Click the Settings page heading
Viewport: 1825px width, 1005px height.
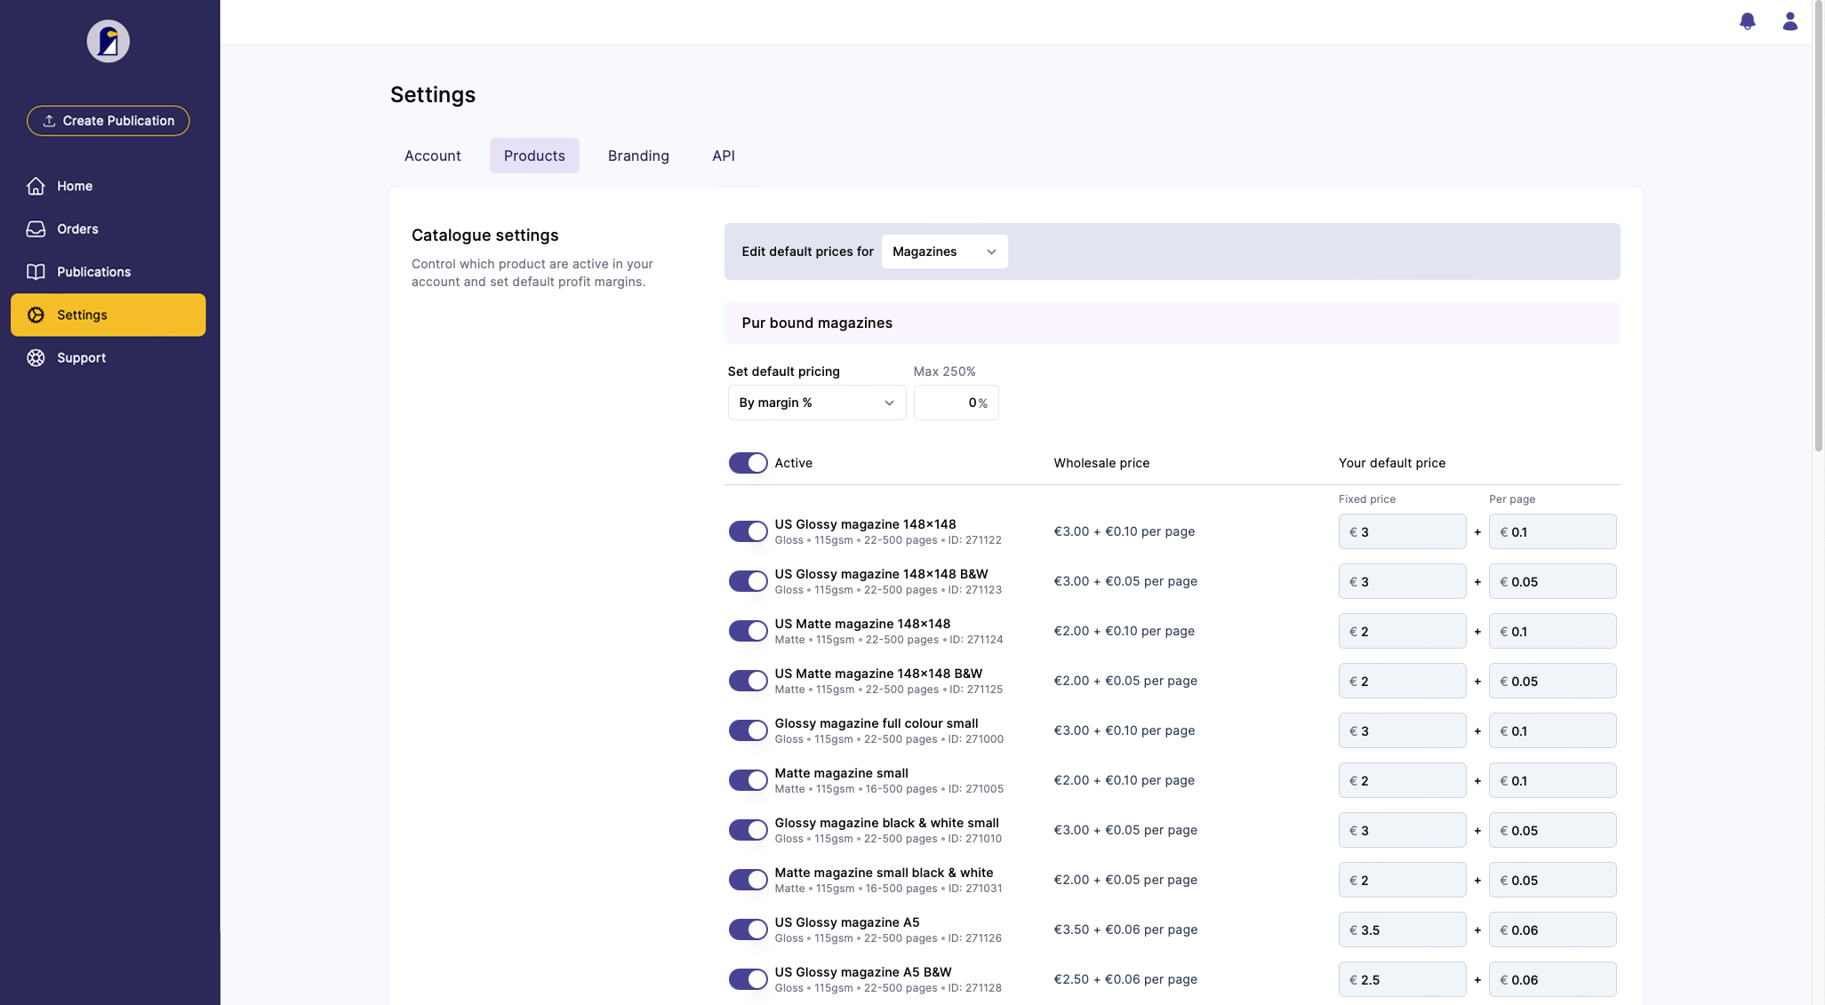coord(433,95)
